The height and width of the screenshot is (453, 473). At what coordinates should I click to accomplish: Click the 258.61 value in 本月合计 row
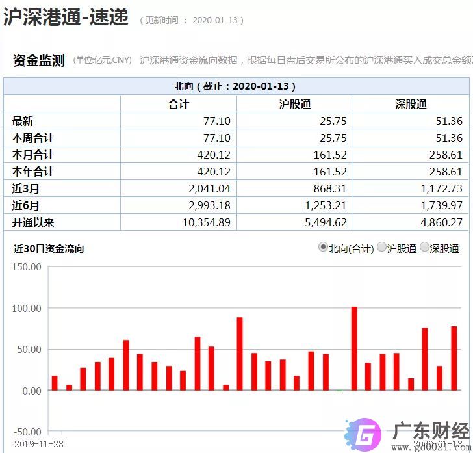(446, 155)
